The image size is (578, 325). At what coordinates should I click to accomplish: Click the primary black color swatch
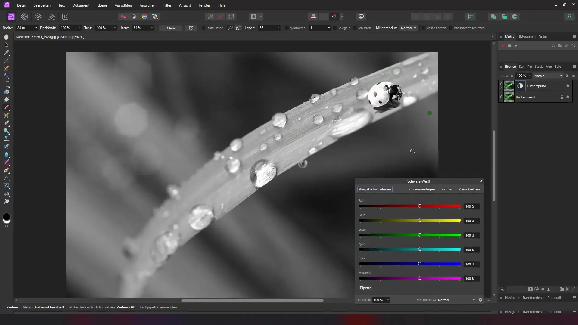click(x=6, y=216)
